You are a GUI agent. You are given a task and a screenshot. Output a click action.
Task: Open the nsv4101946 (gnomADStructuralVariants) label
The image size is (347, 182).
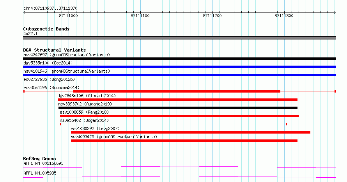[x=67, y=71]
